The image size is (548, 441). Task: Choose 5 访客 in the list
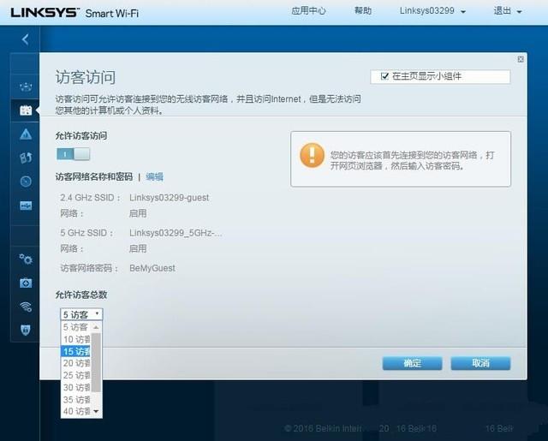pyautogui.click(x=76, y=327)
